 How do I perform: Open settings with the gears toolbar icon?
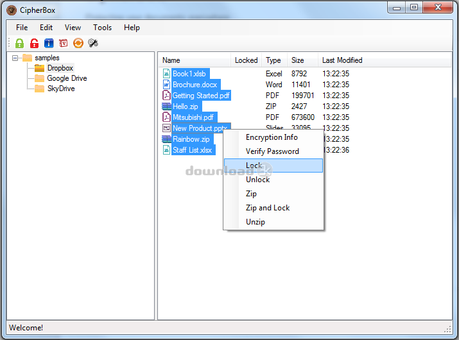(x=93, y=43)
